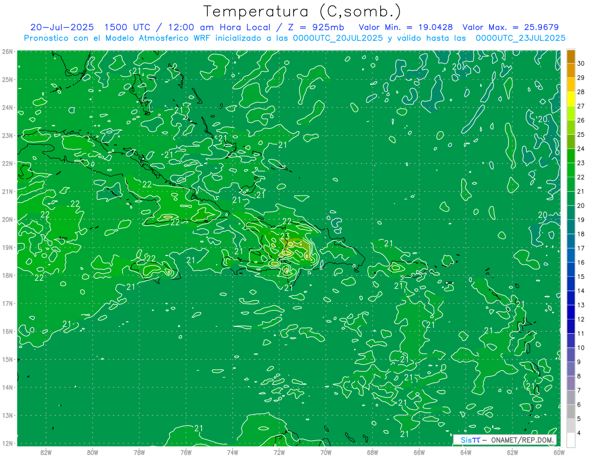Viewport: 594px width, 459px height.
Task: Click the yellow swatch between 27 and 28
Action: pos(571,99)
